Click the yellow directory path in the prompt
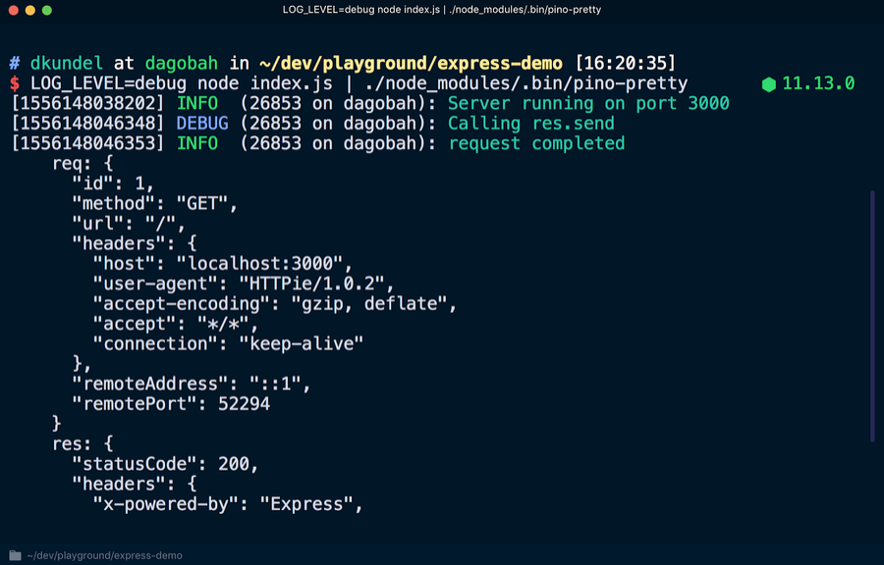 [x=408, y=64]
